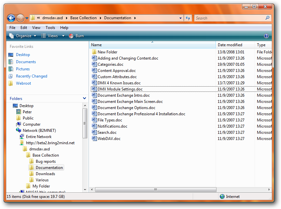The width and height of the screenshot is (281, 209).
Task: Open the Organize toolbar dropdown
Action: tap(23, 36)
